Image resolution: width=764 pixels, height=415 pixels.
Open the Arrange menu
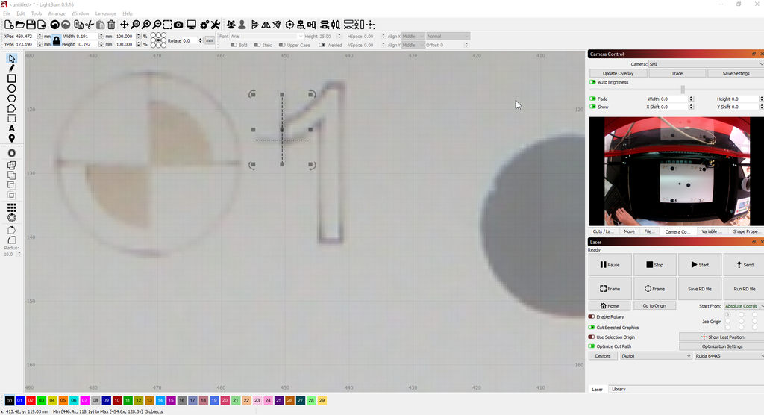coord(57,13)
